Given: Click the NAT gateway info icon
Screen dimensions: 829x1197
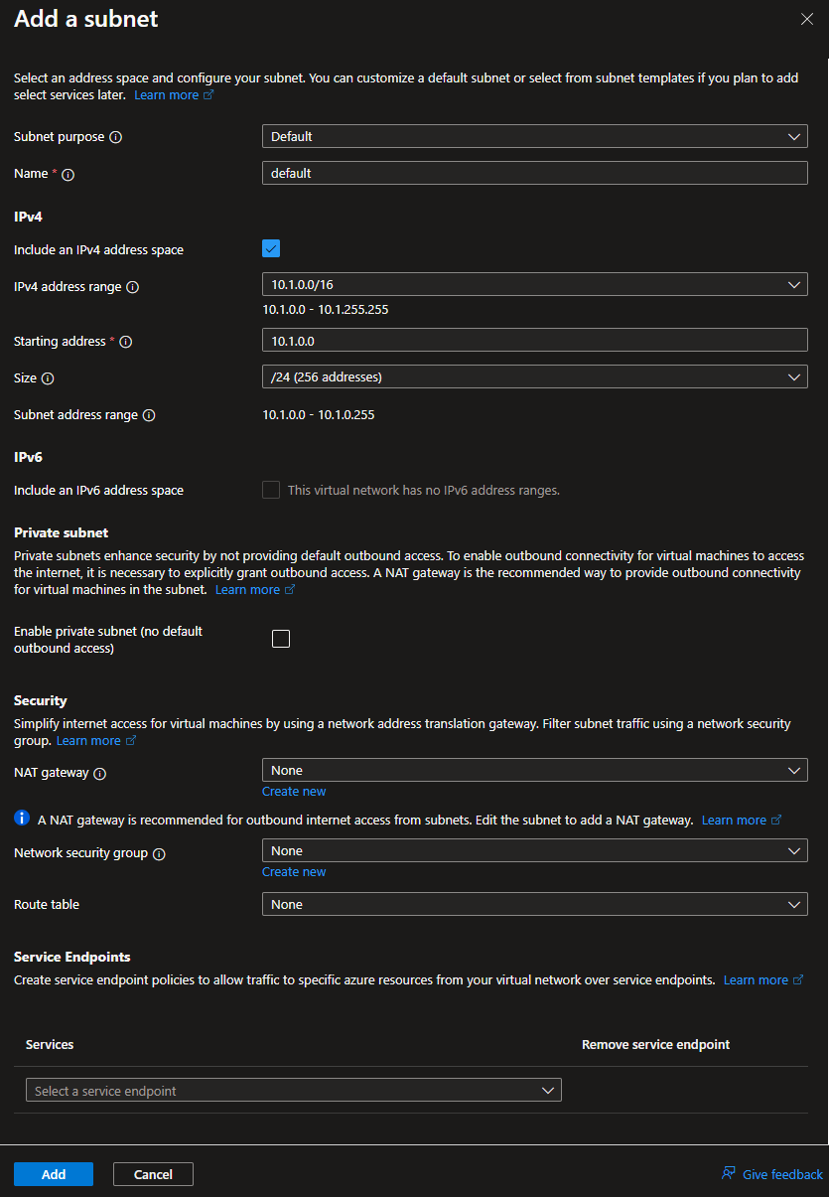Looking at the screenshot, I should (x=99, y=773).
